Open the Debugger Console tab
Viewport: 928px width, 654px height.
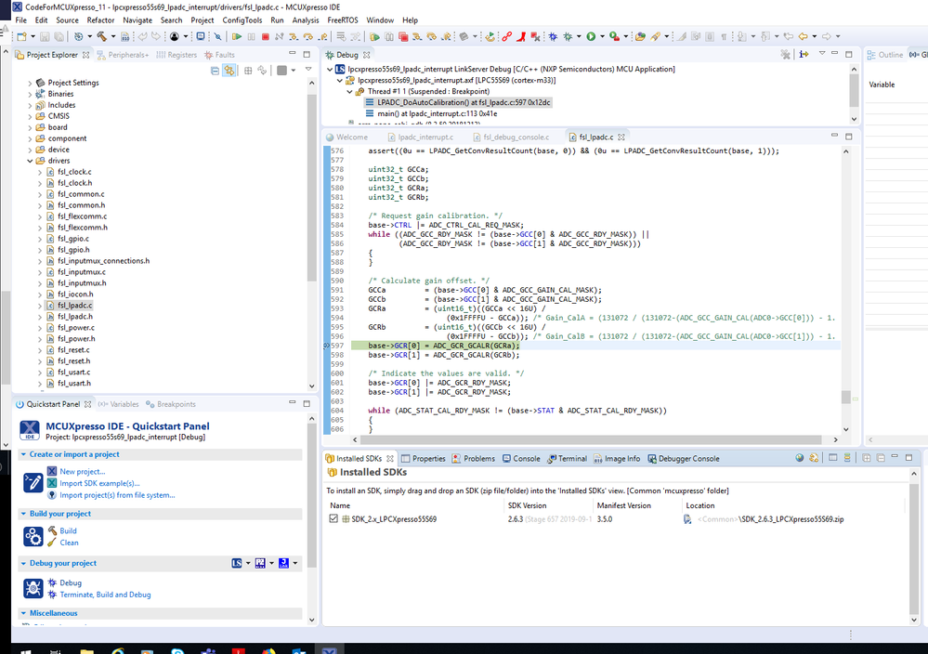(x=687, y=459)
